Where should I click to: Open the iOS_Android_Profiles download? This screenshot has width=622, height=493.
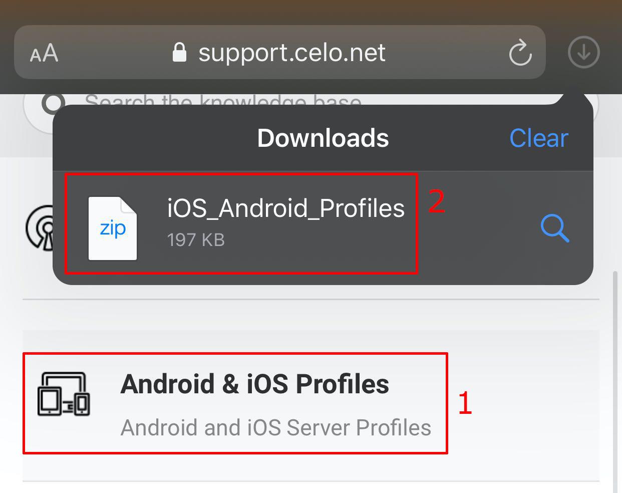(x=285, y=208)
